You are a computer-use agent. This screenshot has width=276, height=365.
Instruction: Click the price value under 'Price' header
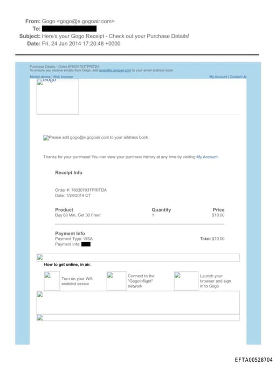point(218,215)
